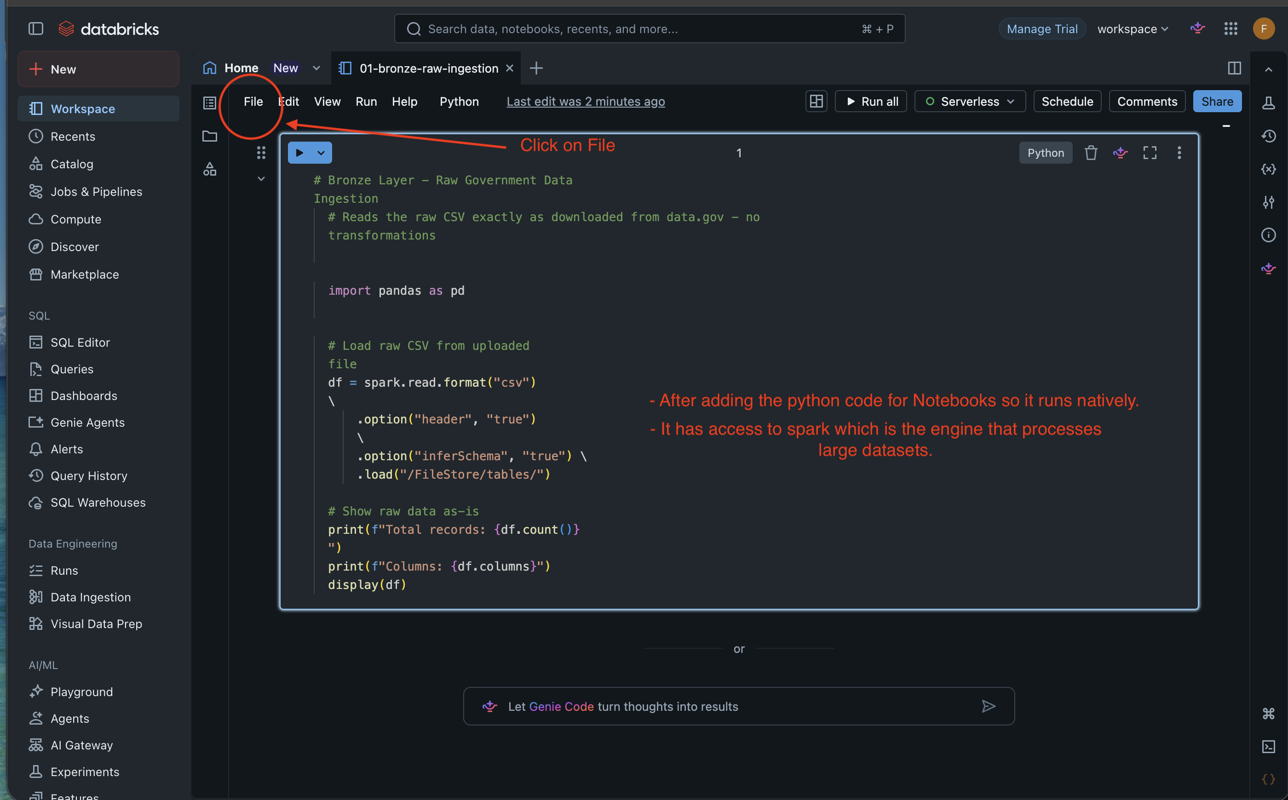The image size is (1288, 800).
Task: Open the notebook info icon in right rail
Action: [x=1268, y=235]
